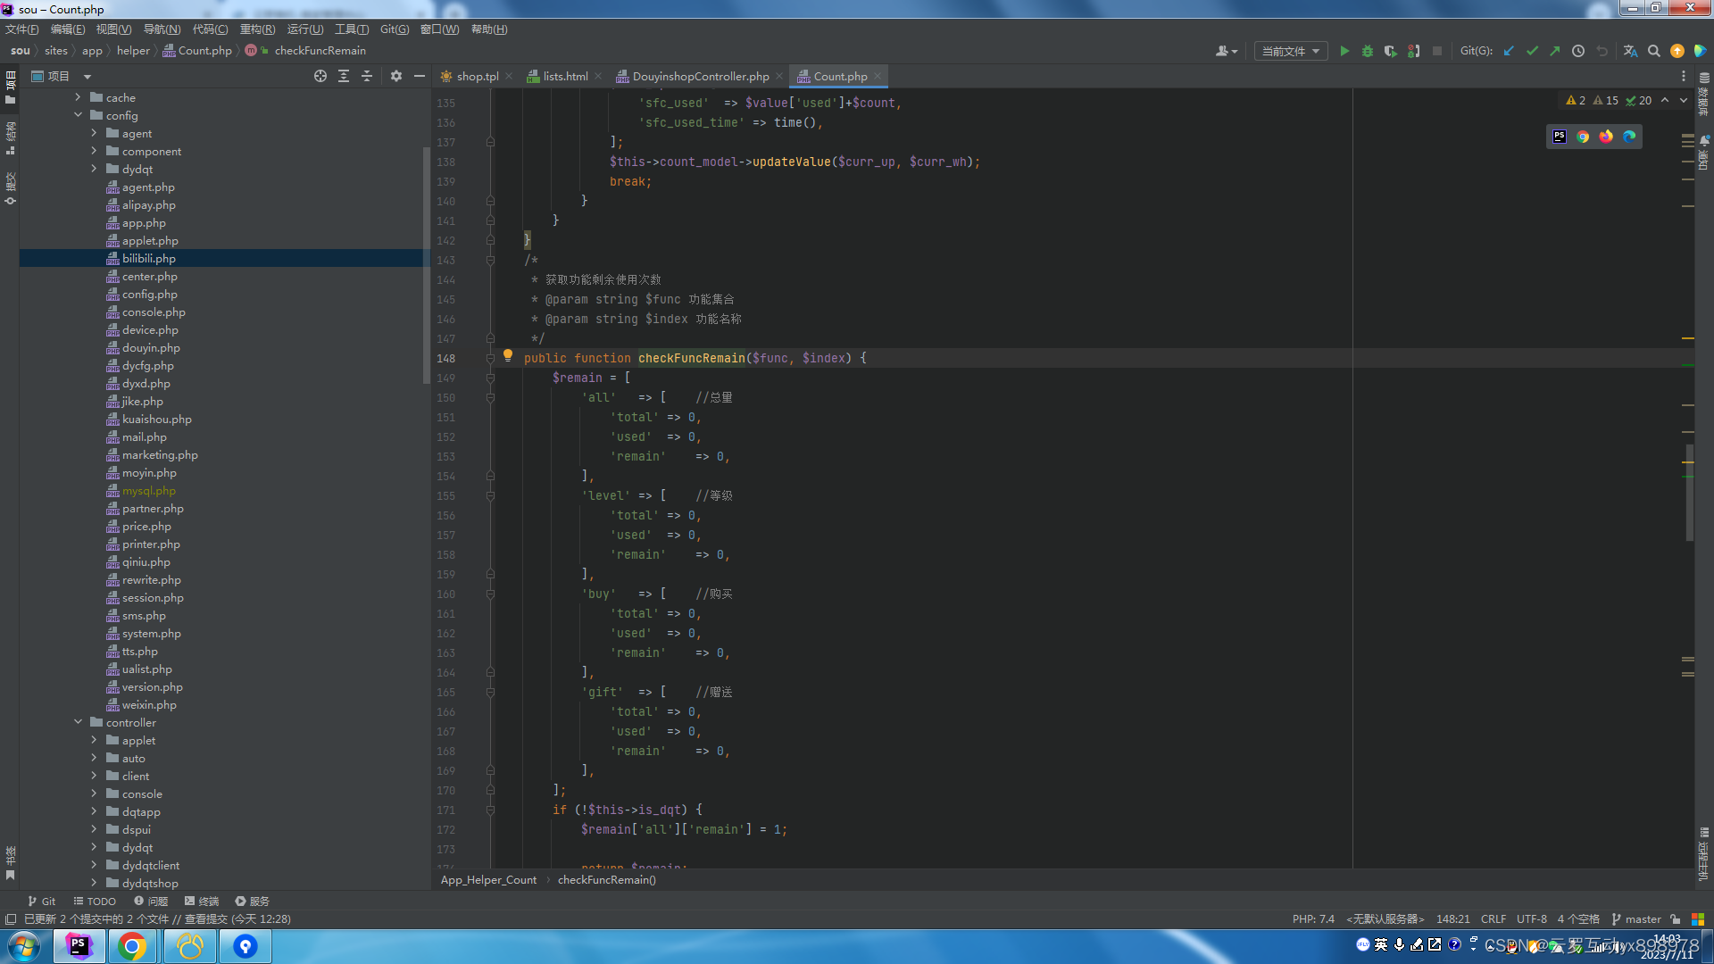Click the project tree scrollbar
Viewport: 1714px width, 964px height.
click(x=426, y=266)
